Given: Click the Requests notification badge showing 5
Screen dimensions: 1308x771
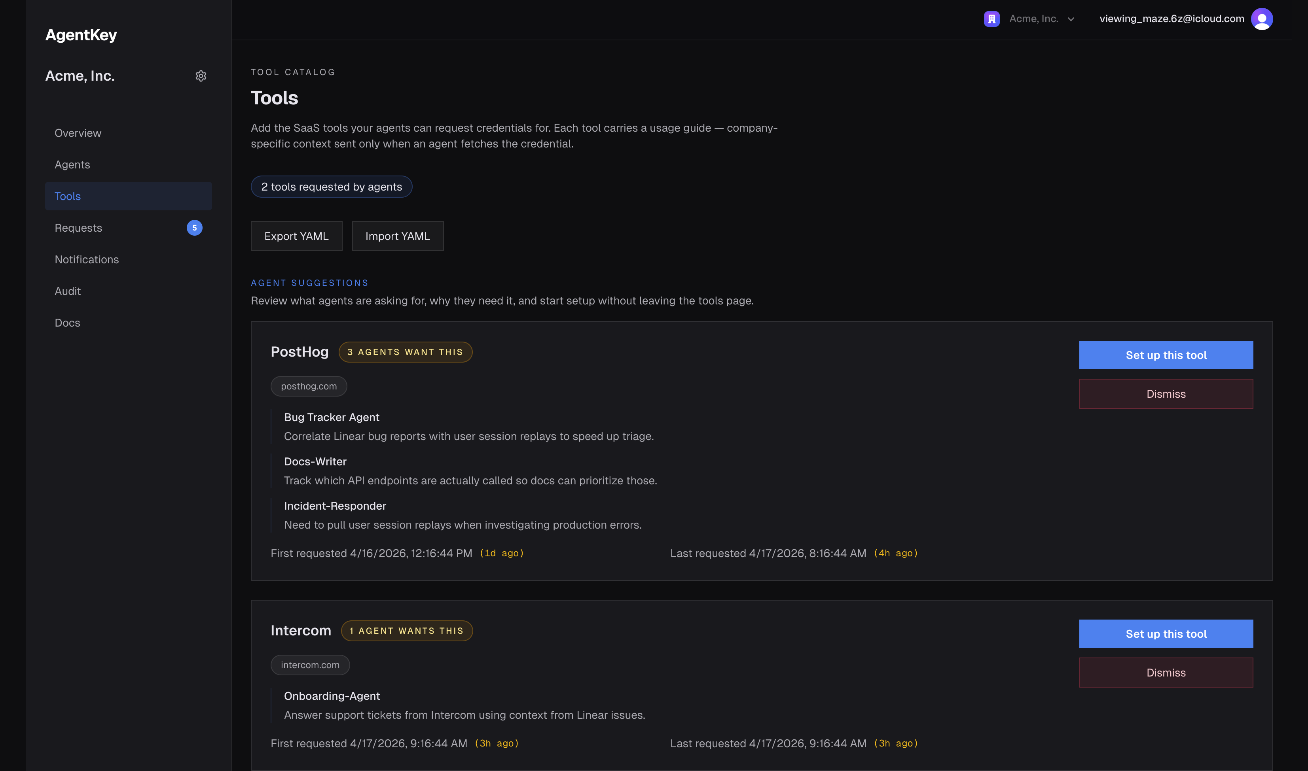Looking at the screenshot, I should coord(194,228).
